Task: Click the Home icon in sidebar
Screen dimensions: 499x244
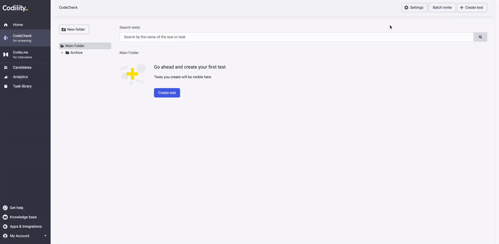Action: point(6,25)
